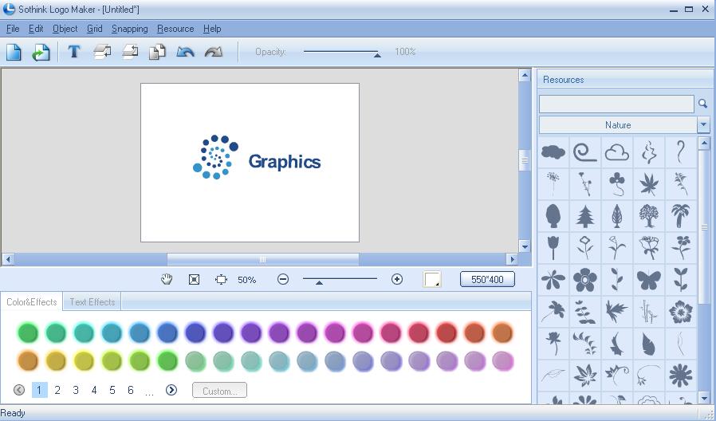Click the Fit to window icon
The image size is (716, 421).
tap(194, 279)
